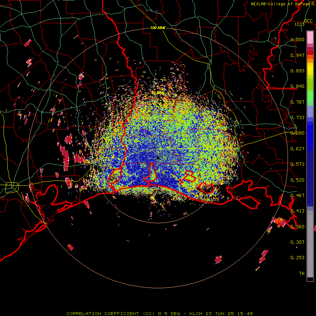Screen dimensions: 316x316
Task: Select the light pink color bar segment
Action: (310, 38)
